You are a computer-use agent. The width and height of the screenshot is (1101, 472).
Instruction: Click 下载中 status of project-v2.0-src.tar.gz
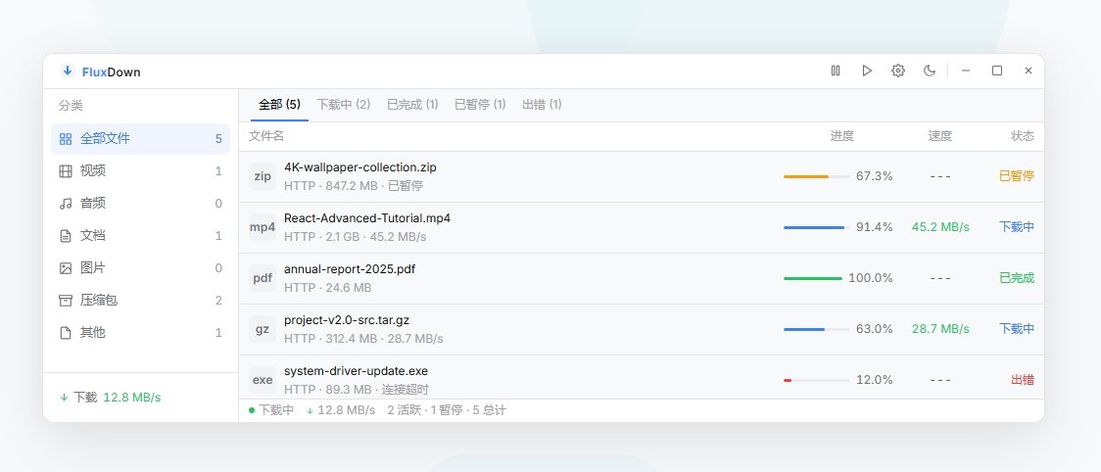pos(1017,329)
